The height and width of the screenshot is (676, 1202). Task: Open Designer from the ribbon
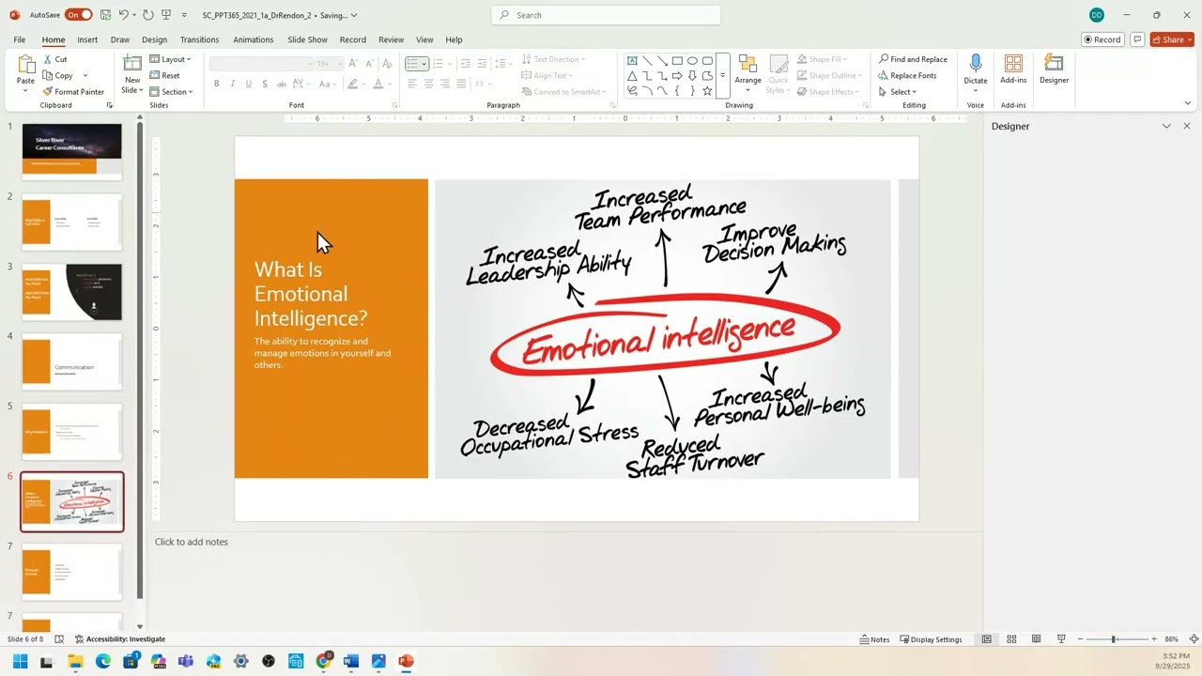tap(1054, 69)
